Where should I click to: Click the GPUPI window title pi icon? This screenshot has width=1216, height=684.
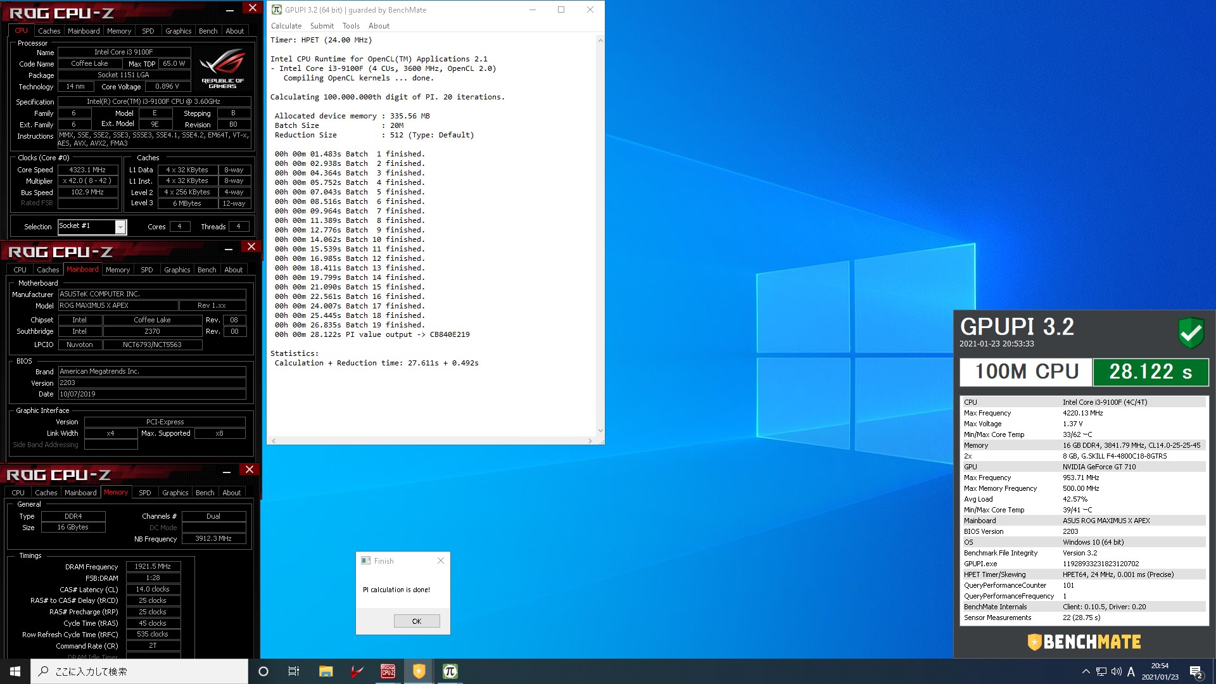tap(276, 9)
